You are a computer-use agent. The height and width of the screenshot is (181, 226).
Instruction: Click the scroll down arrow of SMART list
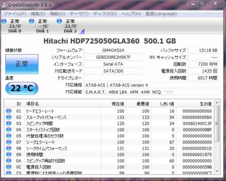(217, 171)
